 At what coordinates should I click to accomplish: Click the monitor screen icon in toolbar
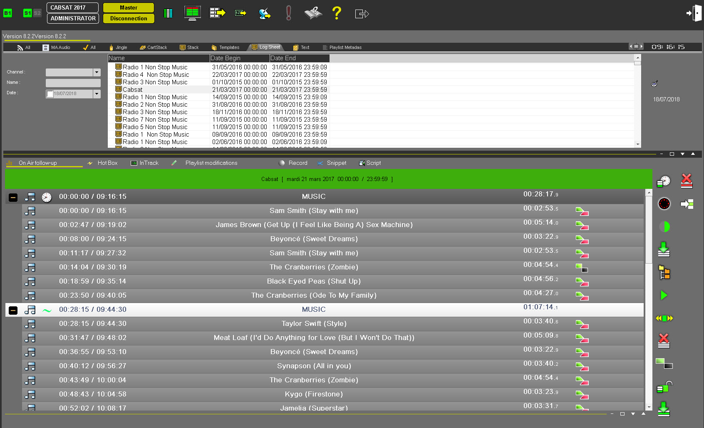coord(192,13)
